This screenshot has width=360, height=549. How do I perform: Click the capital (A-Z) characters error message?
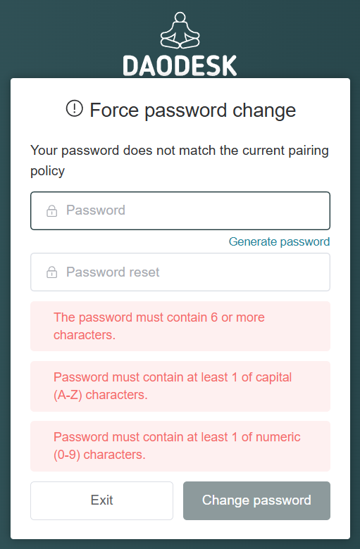(180, 386)
